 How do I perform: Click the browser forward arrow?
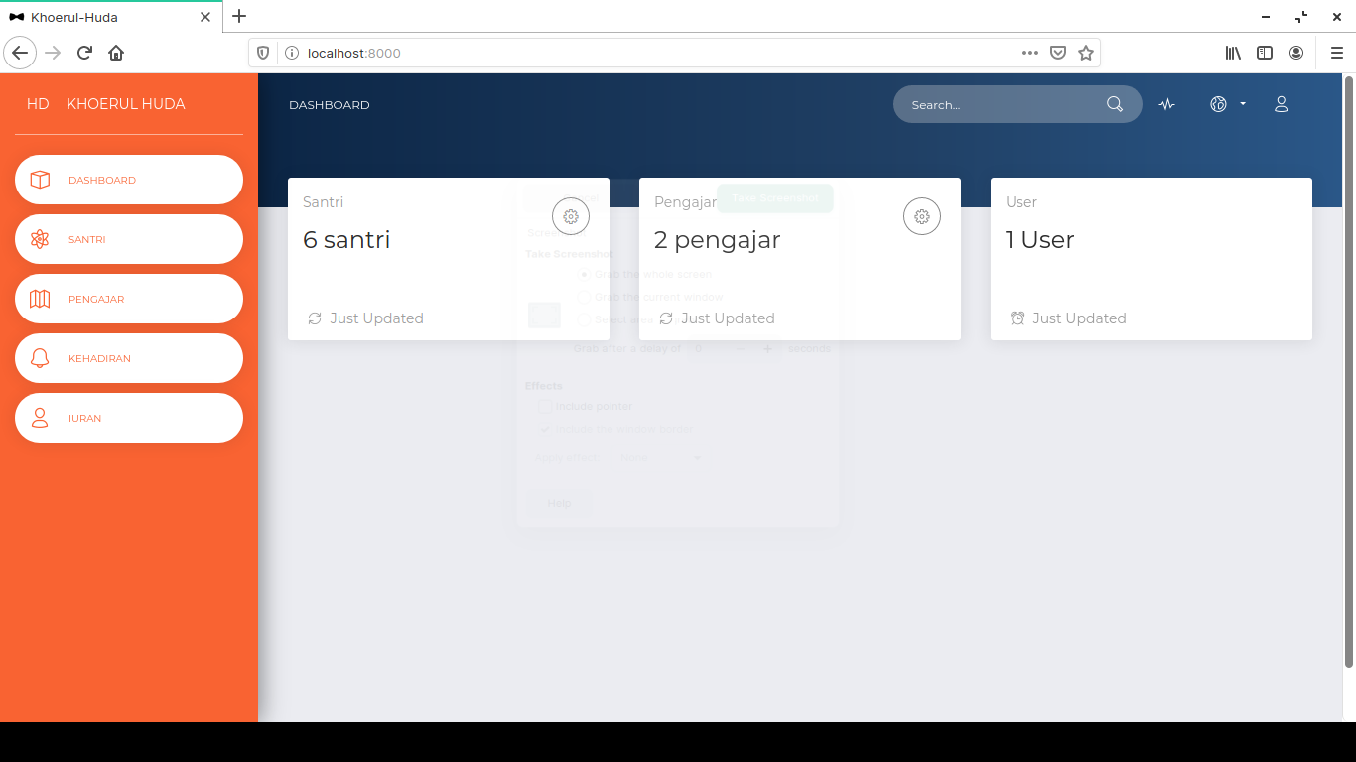click(53, 53)
